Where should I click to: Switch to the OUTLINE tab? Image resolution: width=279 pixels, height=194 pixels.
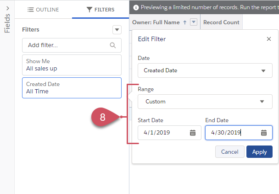pos(43,10)
